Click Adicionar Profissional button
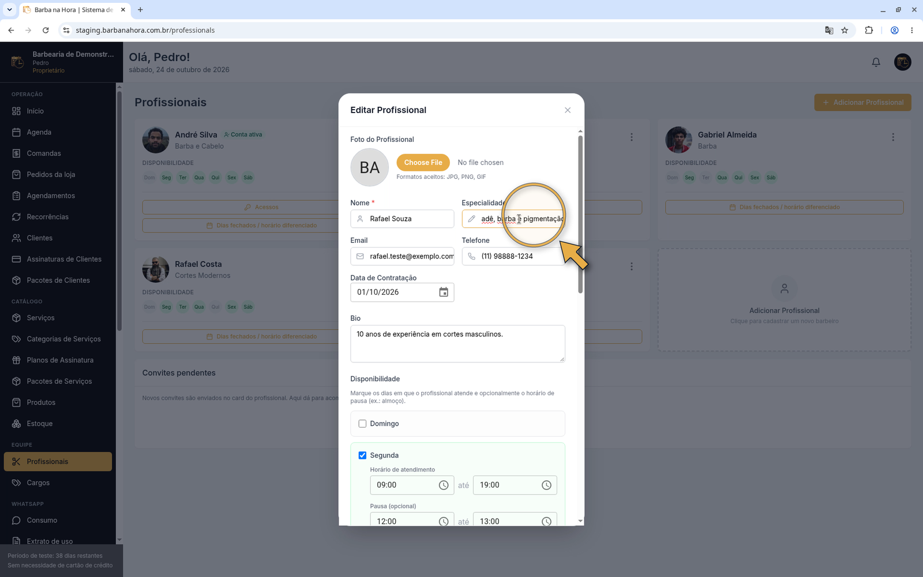This screenshot has width=923, height=577. (862, 102)
